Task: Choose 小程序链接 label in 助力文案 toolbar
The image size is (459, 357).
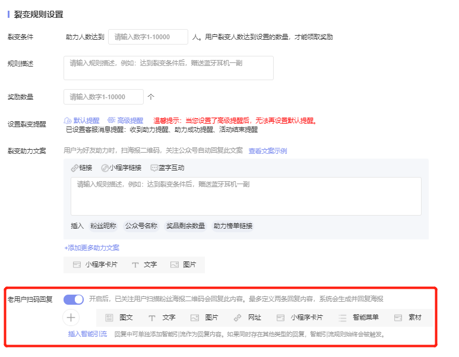Action: pyautogui.click(x=125, y=168)
